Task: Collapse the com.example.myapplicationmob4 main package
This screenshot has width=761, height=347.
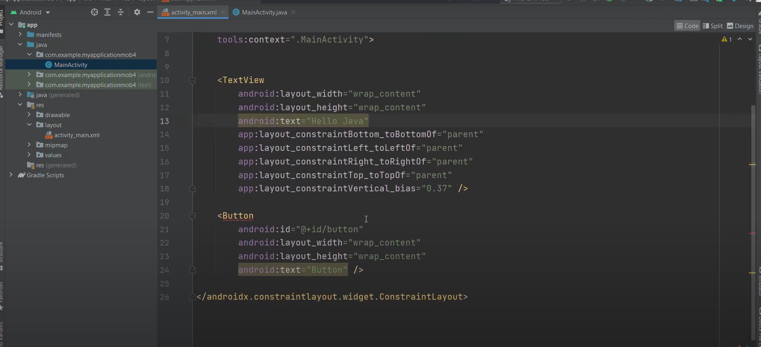Action: click(x=29, y=55)
